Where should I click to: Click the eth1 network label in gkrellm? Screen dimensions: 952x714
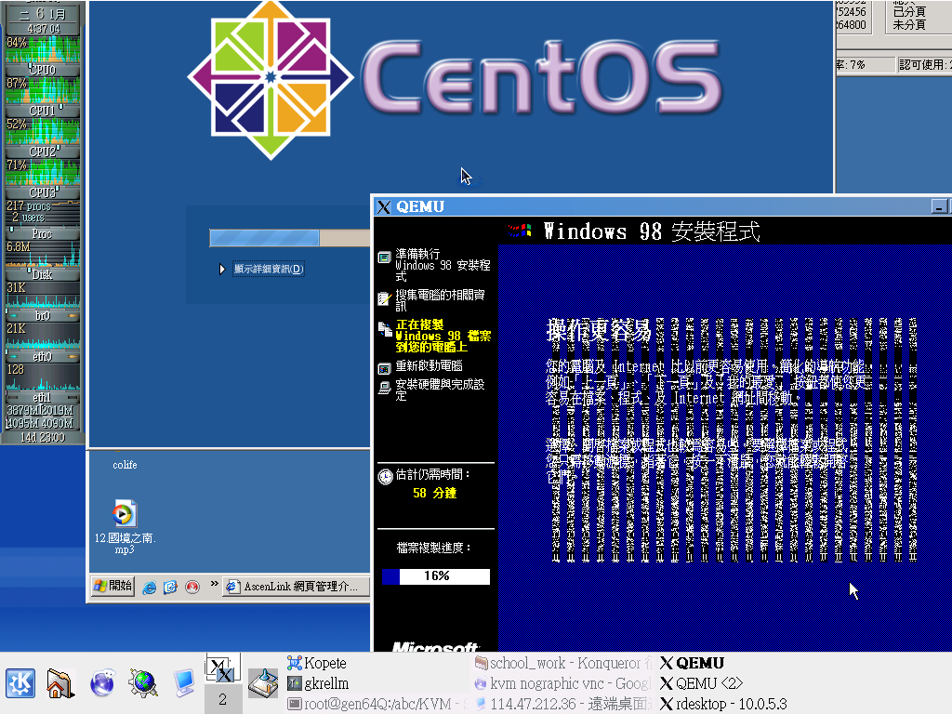42,397
